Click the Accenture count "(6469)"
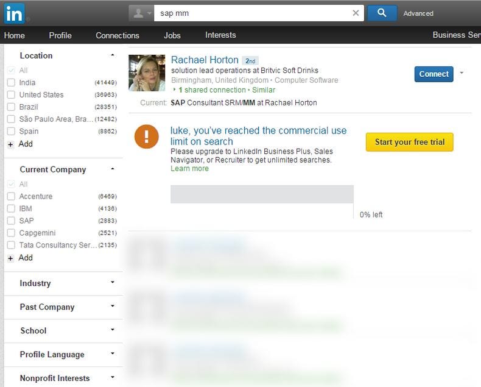 point(107,196)
